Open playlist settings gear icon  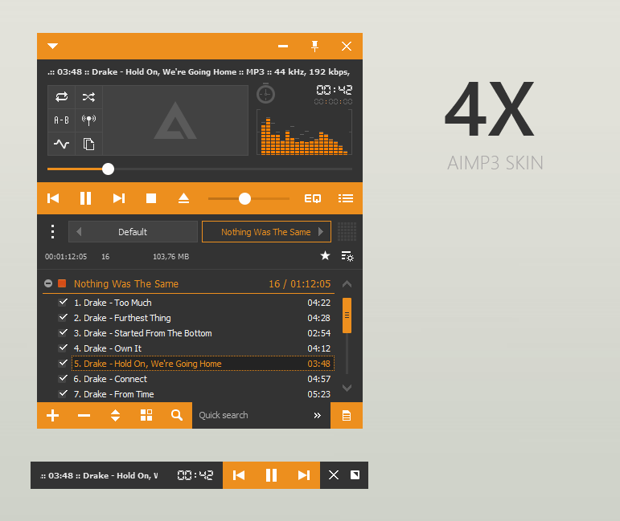click(347, 256)
